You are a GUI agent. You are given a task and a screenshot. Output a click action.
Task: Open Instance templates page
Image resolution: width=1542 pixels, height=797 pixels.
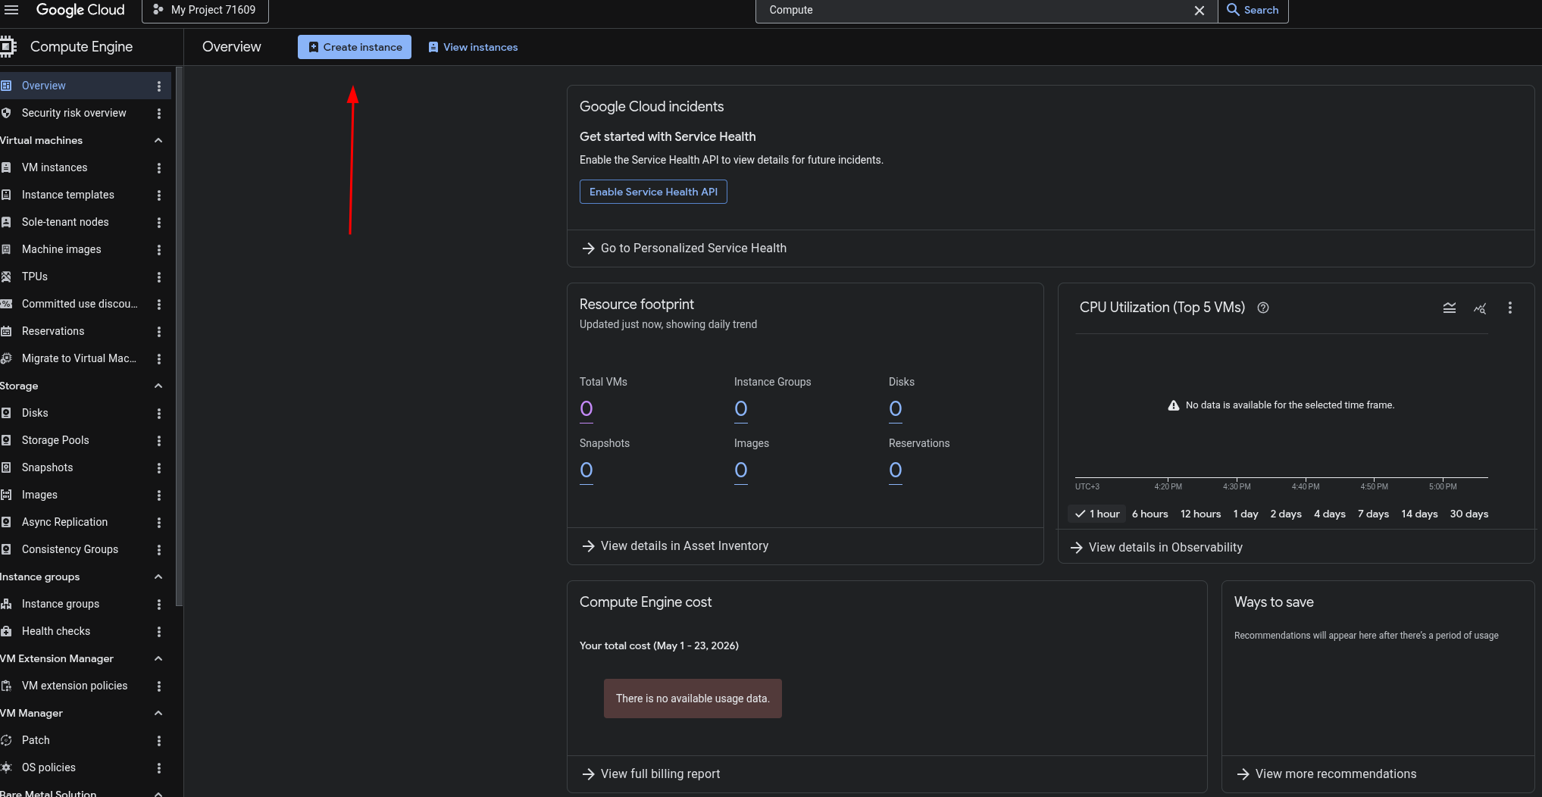67,195
